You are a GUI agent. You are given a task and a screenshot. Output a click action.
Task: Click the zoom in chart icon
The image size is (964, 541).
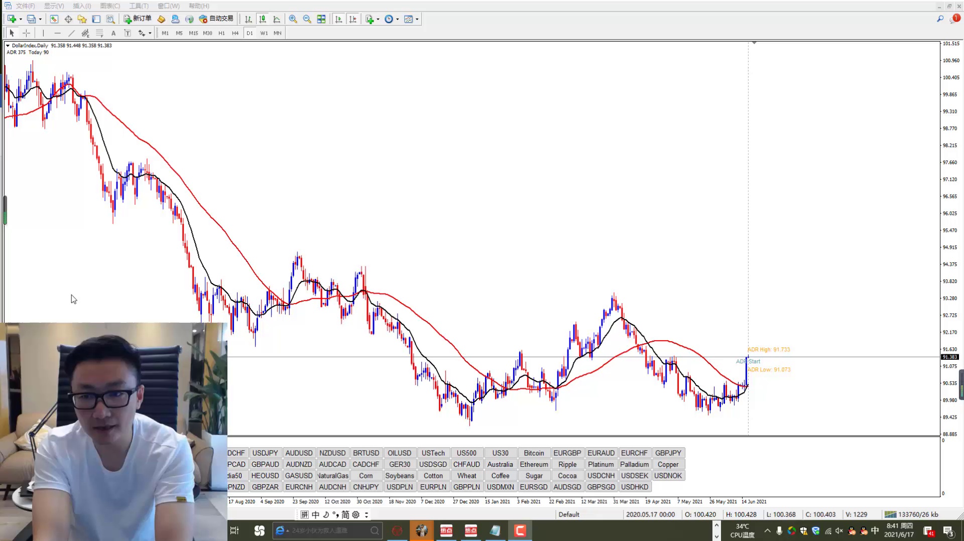click(293, 19)
